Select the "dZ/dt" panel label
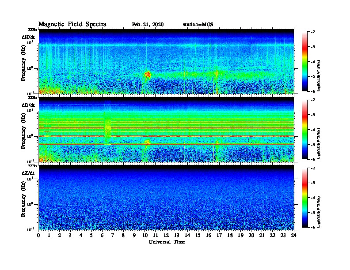 tap(28, 173)
